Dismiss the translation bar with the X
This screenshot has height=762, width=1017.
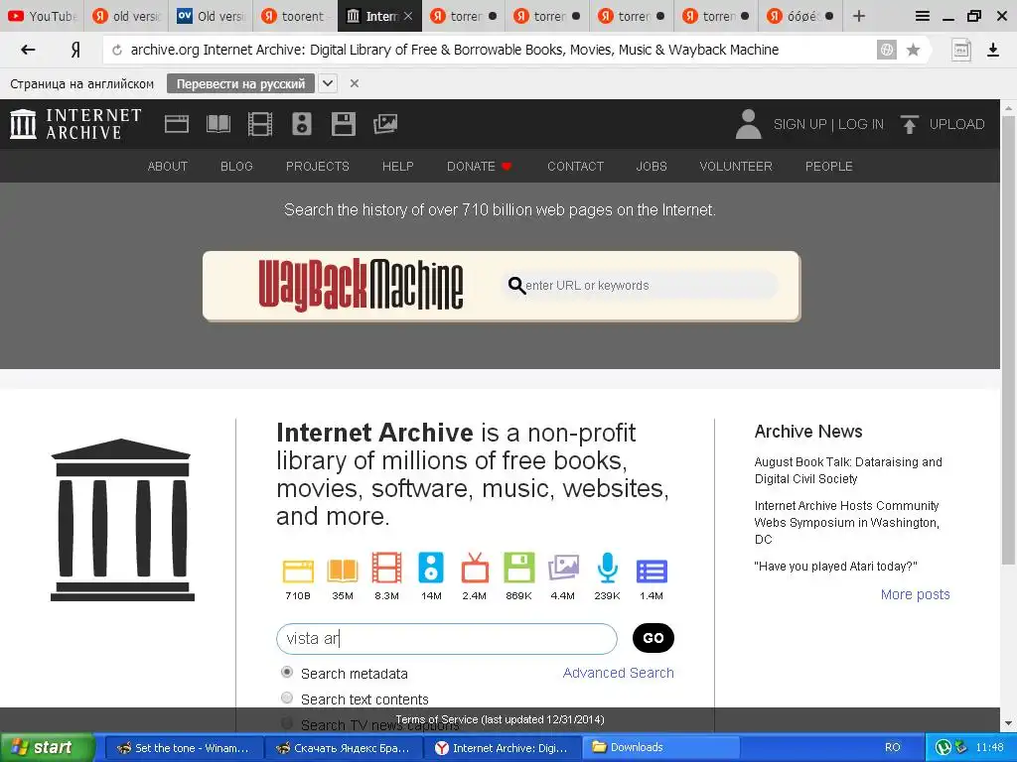pyautogui.click(x=355, y=83)
